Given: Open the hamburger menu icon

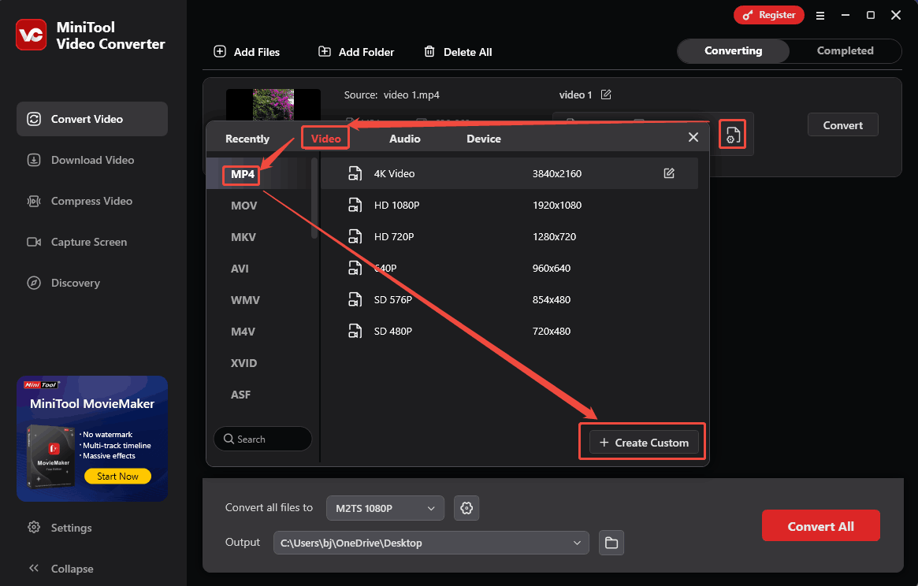Looking at the screenshot, I should coord(820,16).
